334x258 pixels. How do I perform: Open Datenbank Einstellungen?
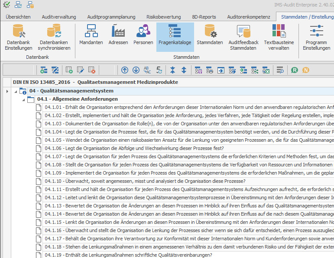point(19,38)
